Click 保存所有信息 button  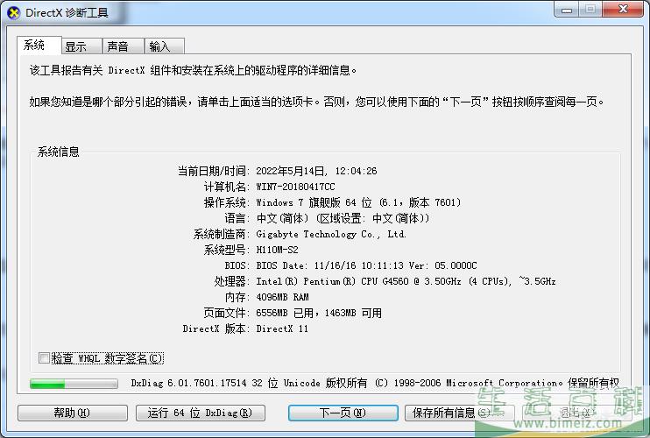[459, 413]
